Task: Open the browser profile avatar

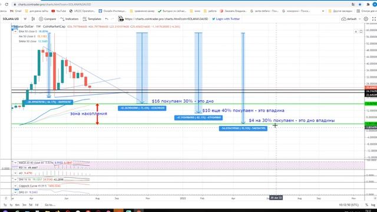Action: coord(375,4)
